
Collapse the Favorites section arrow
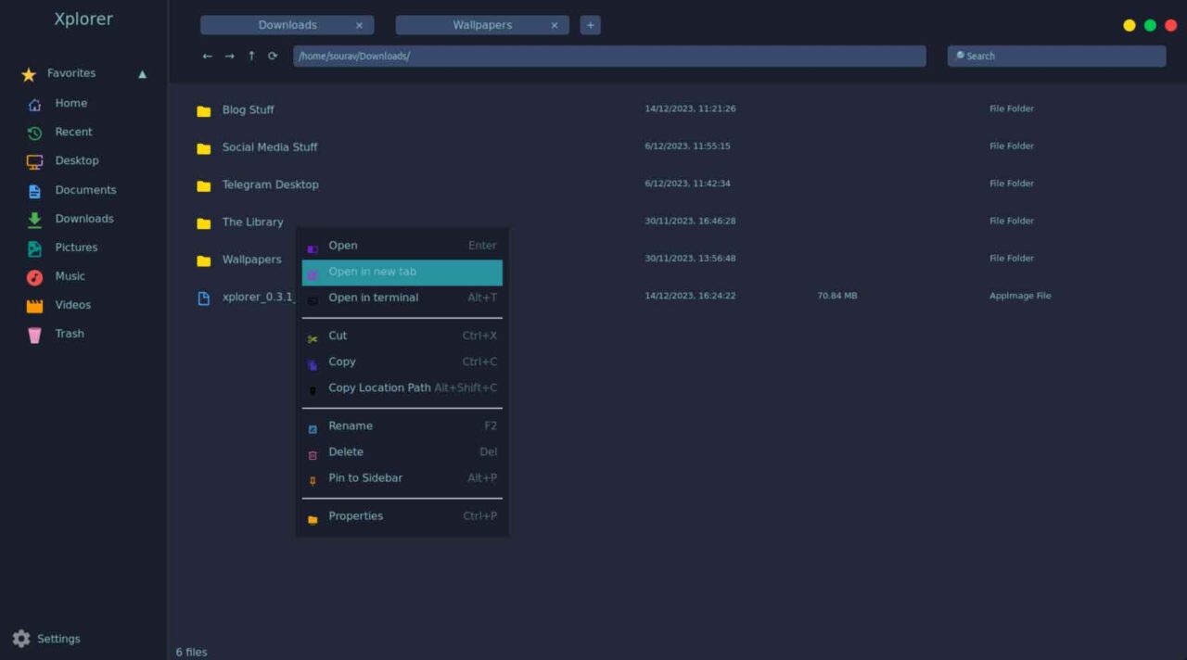tap(142, 74)
